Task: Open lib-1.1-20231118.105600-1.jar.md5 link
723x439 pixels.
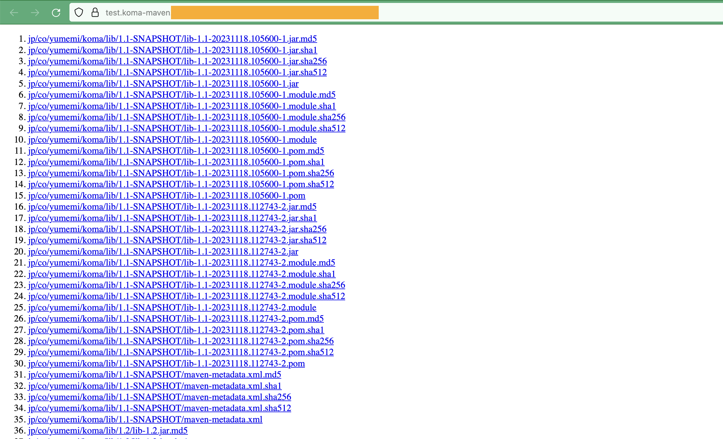Action: point(172,39)
